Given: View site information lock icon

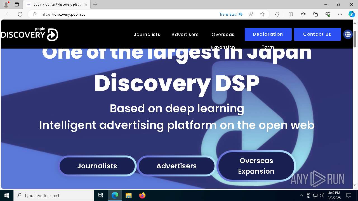Looking at the screenshot, I should (35, 14).
